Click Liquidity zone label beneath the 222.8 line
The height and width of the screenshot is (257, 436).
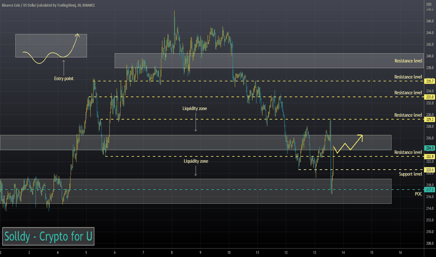coord(196,161)
